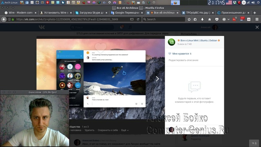261x147 pixels.
Task: Close the VK photo viewer
Action: [x=257, y=27]
